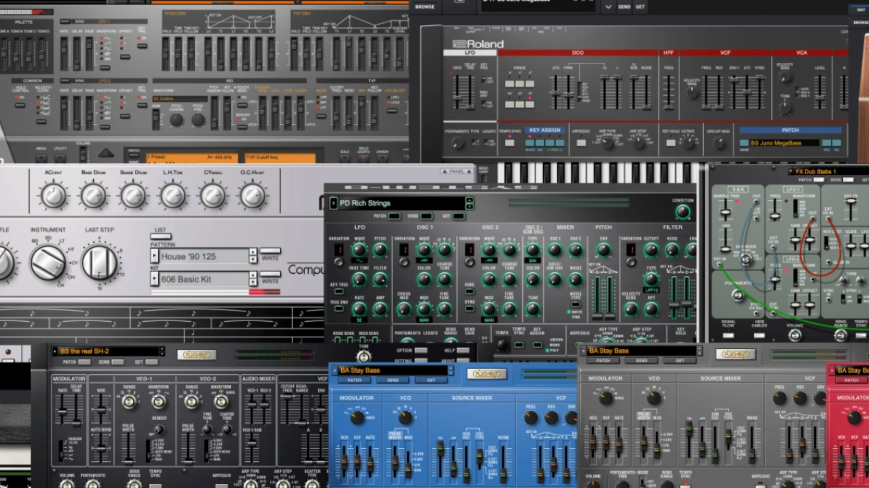869x488 pixels.
Task: Click the Filter Reso knob in the PD Rich Strings window
Action: tap(672, 249)
